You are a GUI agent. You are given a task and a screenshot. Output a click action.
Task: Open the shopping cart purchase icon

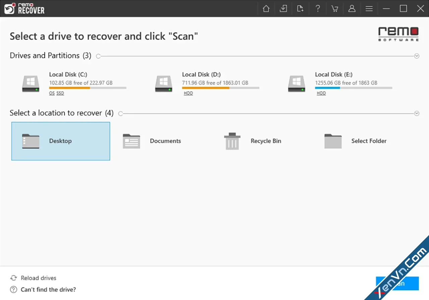coord(335,8)
